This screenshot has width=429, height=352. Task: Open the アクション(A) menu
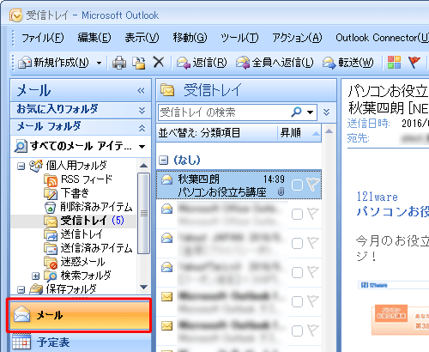pyautogui.click(x=297, y=38)
